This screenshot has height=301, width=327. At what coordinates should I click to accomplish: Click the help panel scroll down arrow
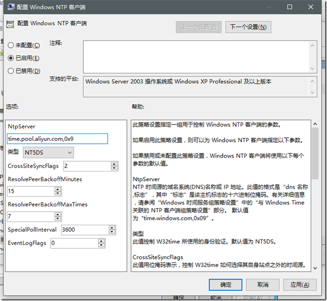point(315,268)
